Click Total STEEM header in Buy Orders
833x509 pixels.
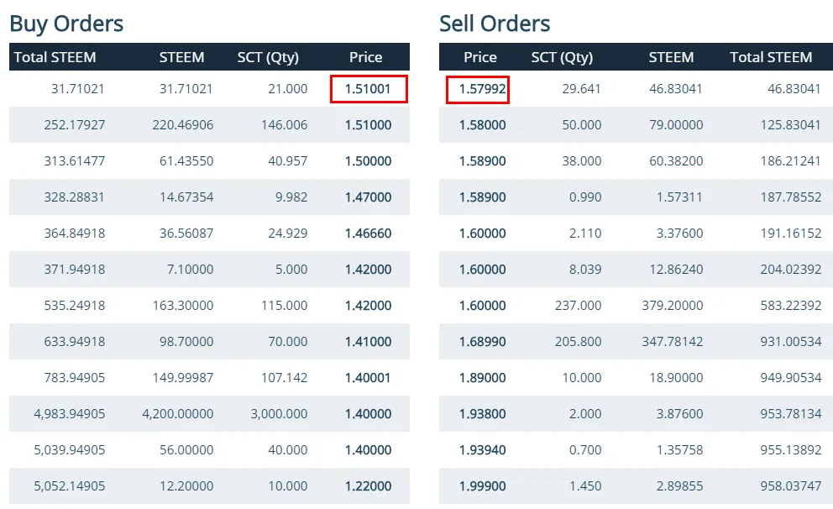pyautogui.click(x=55, y=57)
